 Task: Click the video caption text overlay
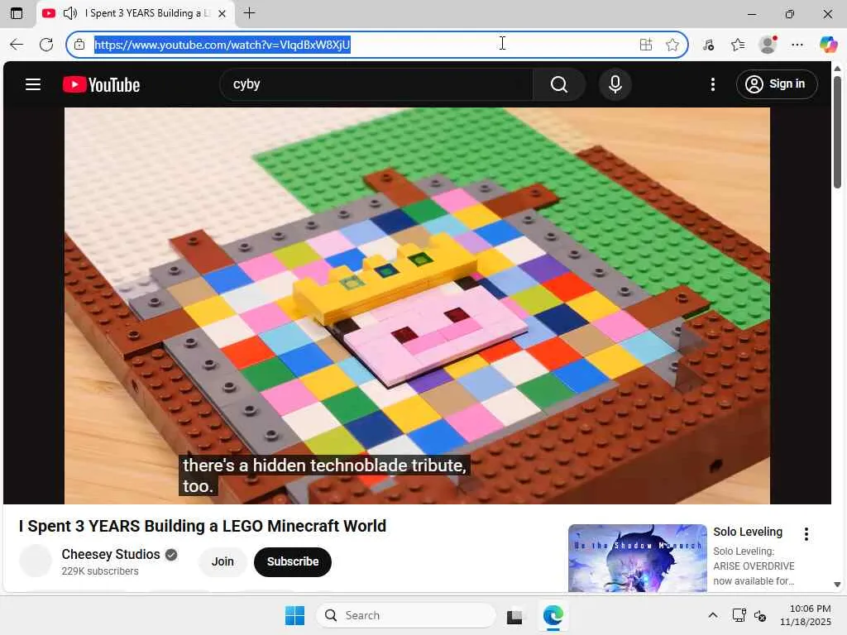324,475
